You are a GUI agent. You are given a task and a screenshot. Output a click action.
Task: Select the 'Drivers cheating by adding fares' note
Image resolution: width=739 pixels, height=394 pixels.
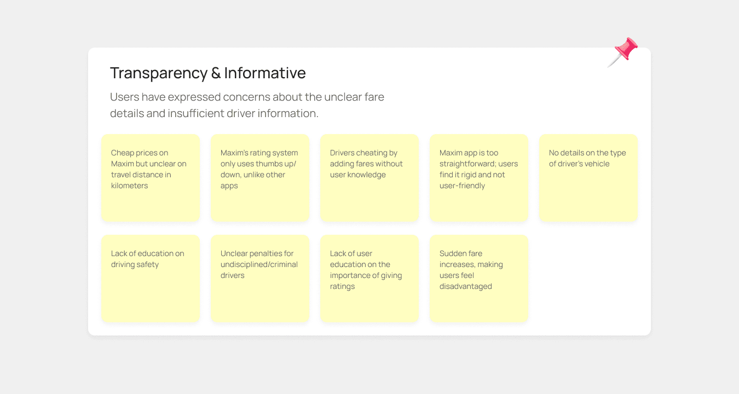coord(370,178)
